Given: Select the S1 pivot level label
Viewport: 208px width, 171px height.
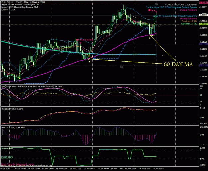Looking at the screenshot, I should [x=156, y=45].
